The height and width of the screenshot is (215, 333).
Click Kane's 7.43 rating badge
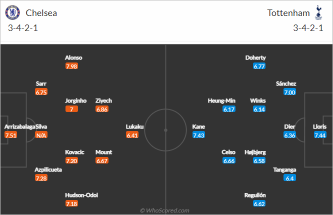point(198,135)
